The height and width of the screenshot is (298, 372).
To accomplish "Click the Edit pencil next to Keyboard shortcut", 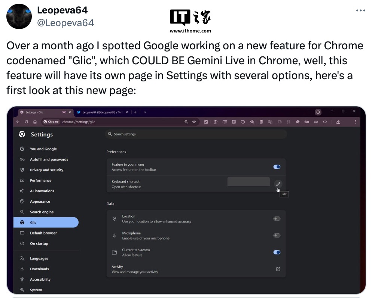I will coord(278,184).
